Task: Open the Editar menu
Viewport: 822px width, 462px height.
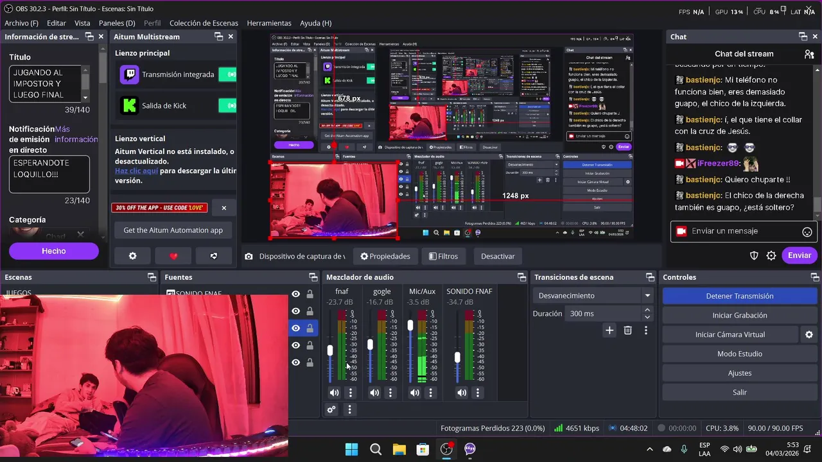Action: click(x=57, y=23)
